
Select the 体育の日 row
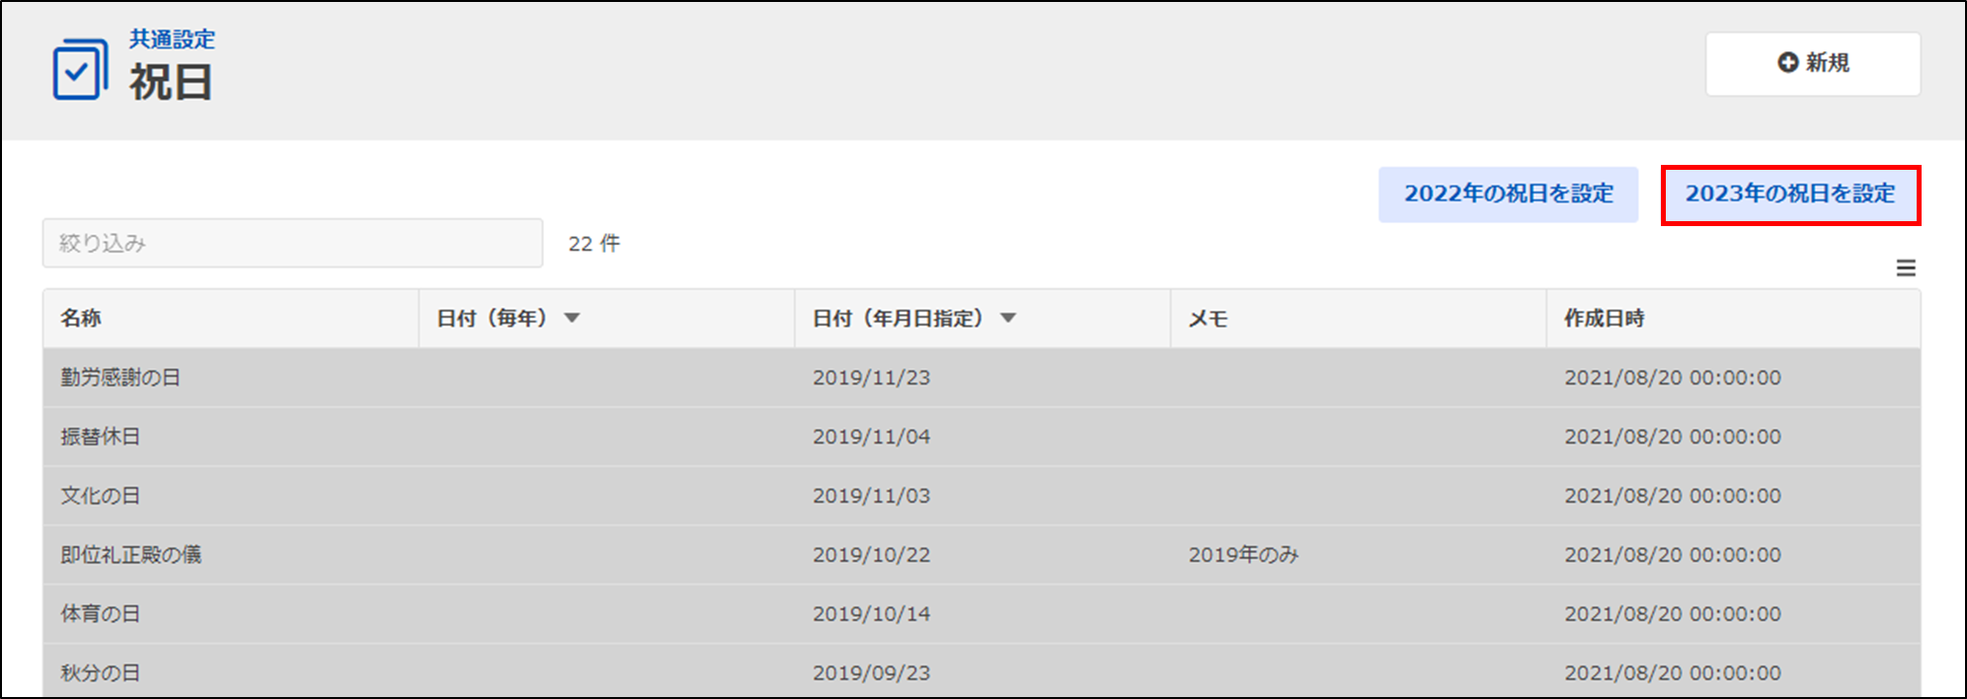tap(101, 614)
